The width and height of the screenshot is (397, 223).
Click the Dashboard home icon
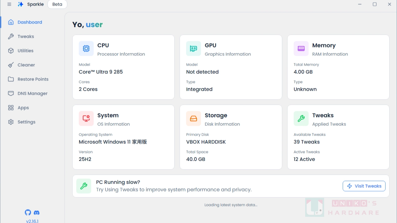click(x=11, y=22)
